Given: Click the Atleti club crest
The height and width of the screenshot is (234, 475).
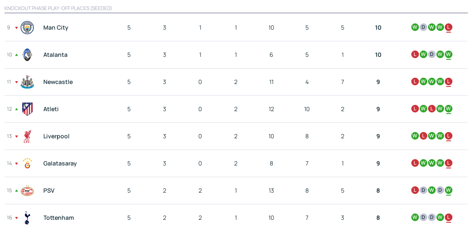Looking at the screenshot, I should pyautogui.click(x=27, y=109).
